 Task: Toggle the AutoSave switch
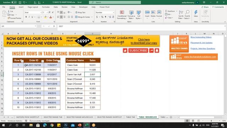14,2
